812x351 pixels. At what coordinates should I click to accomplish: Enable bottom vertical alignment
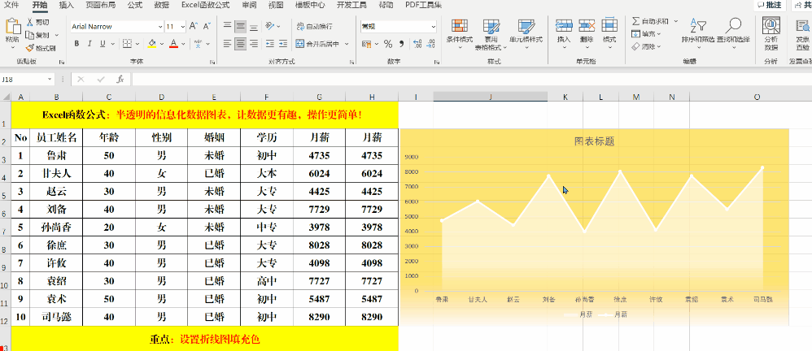click(x=253, y=26)
